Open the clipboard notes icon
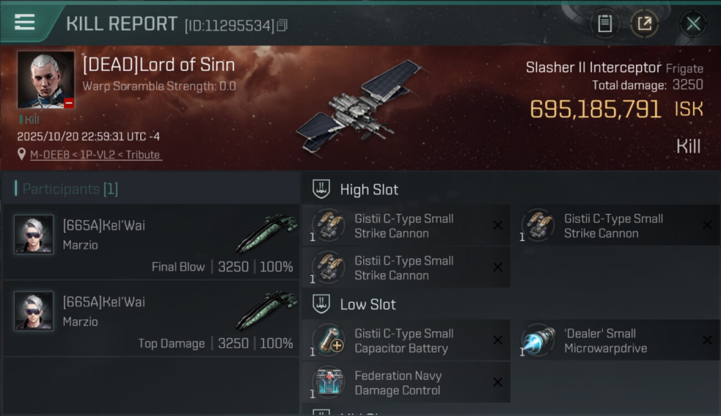 605,24
